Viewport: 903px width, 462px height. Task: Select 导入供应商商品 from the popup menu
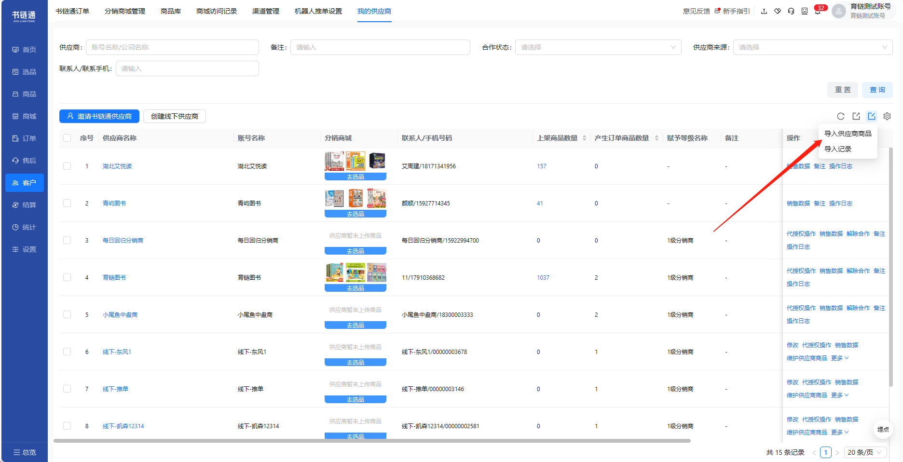[848, 134]
